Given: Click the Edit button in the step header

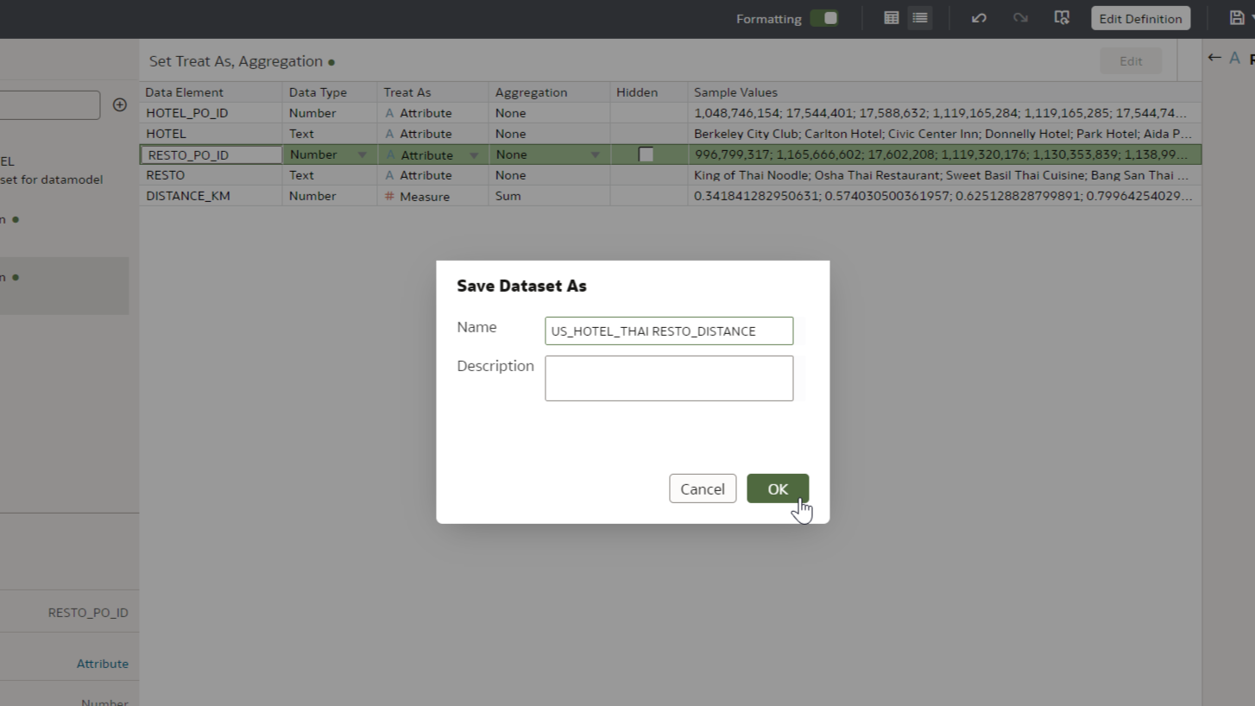Looking at the screenshot, I should coord(1131,61).
